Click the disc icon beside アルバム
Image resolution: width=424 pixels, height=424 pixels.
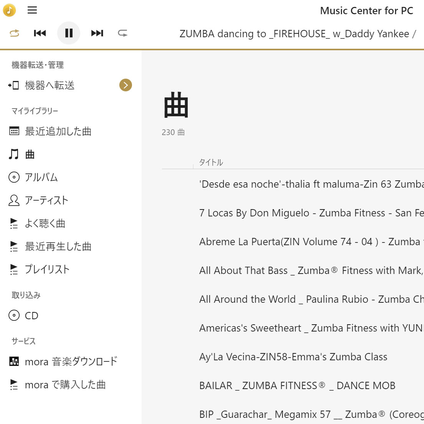(x=14, y=177)
